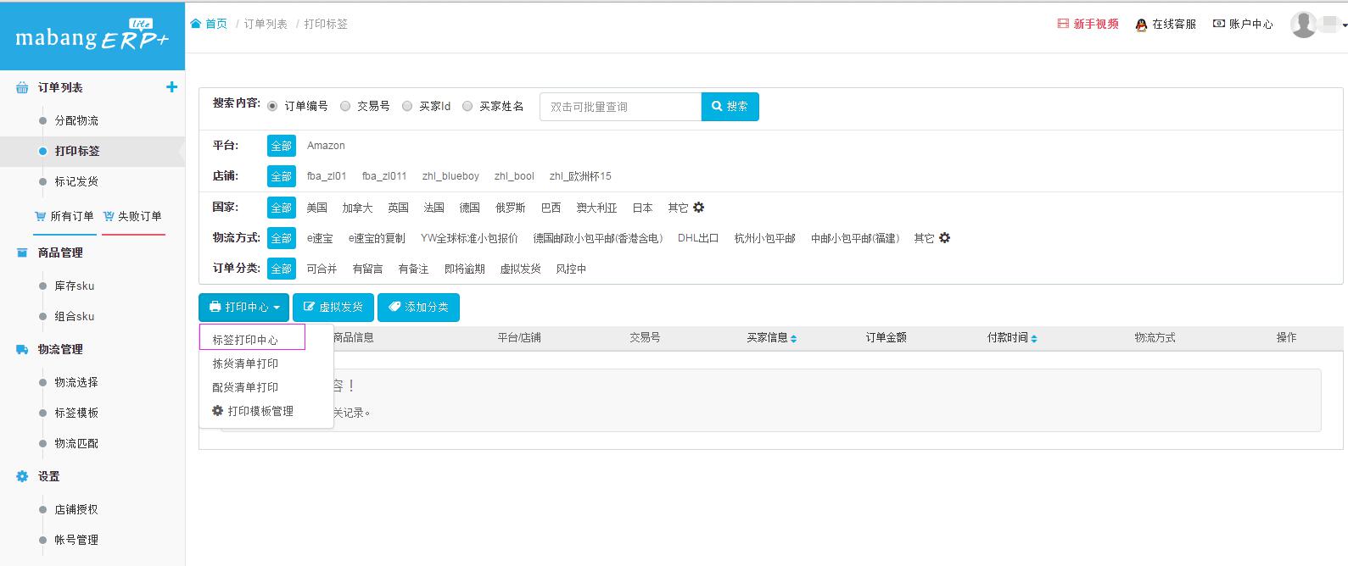Collapse the 设置 sidebar section
The image size is (1348, 566).
[x=49, y=476]
